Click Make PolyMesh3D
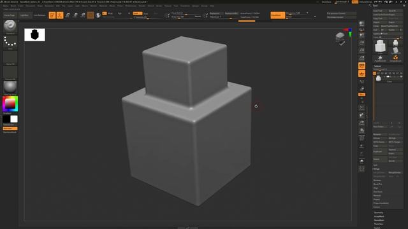Image resolution: width=408 pixels, height=229 pixels. point(391,26)
